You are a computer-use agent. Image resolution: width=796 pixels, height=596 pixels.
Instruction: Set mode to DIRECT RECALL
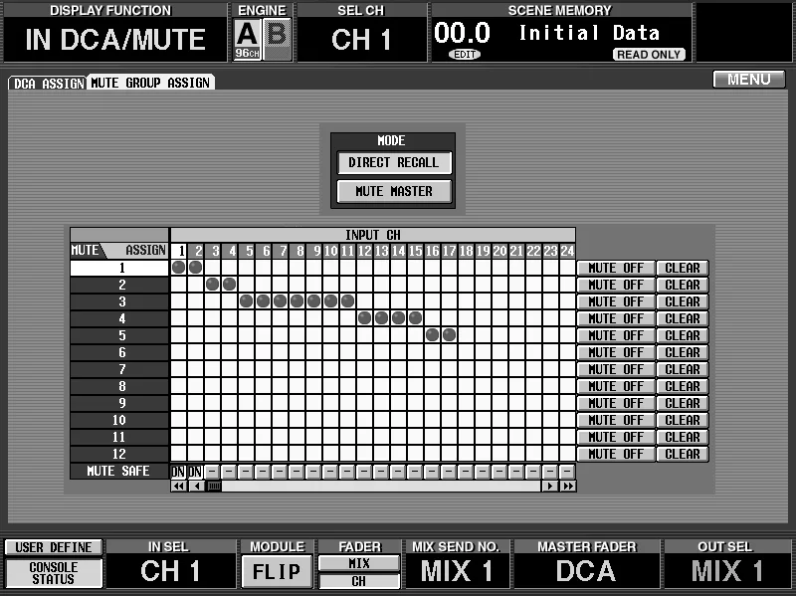point(394,163)
